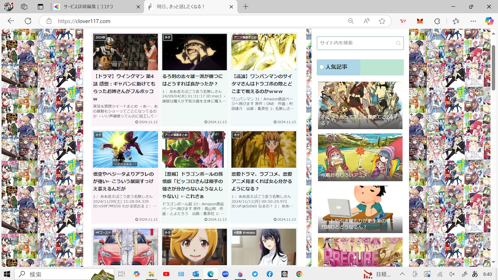The width and height of the screenshot is (498, 280).
Task: Click the アラレ fight scene thumbnail
Action: click(125, 149)
